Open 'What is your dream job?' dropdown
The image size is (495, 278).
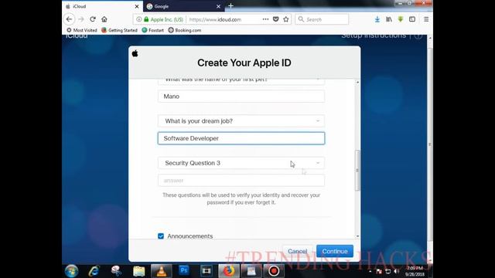coord(241,121)
